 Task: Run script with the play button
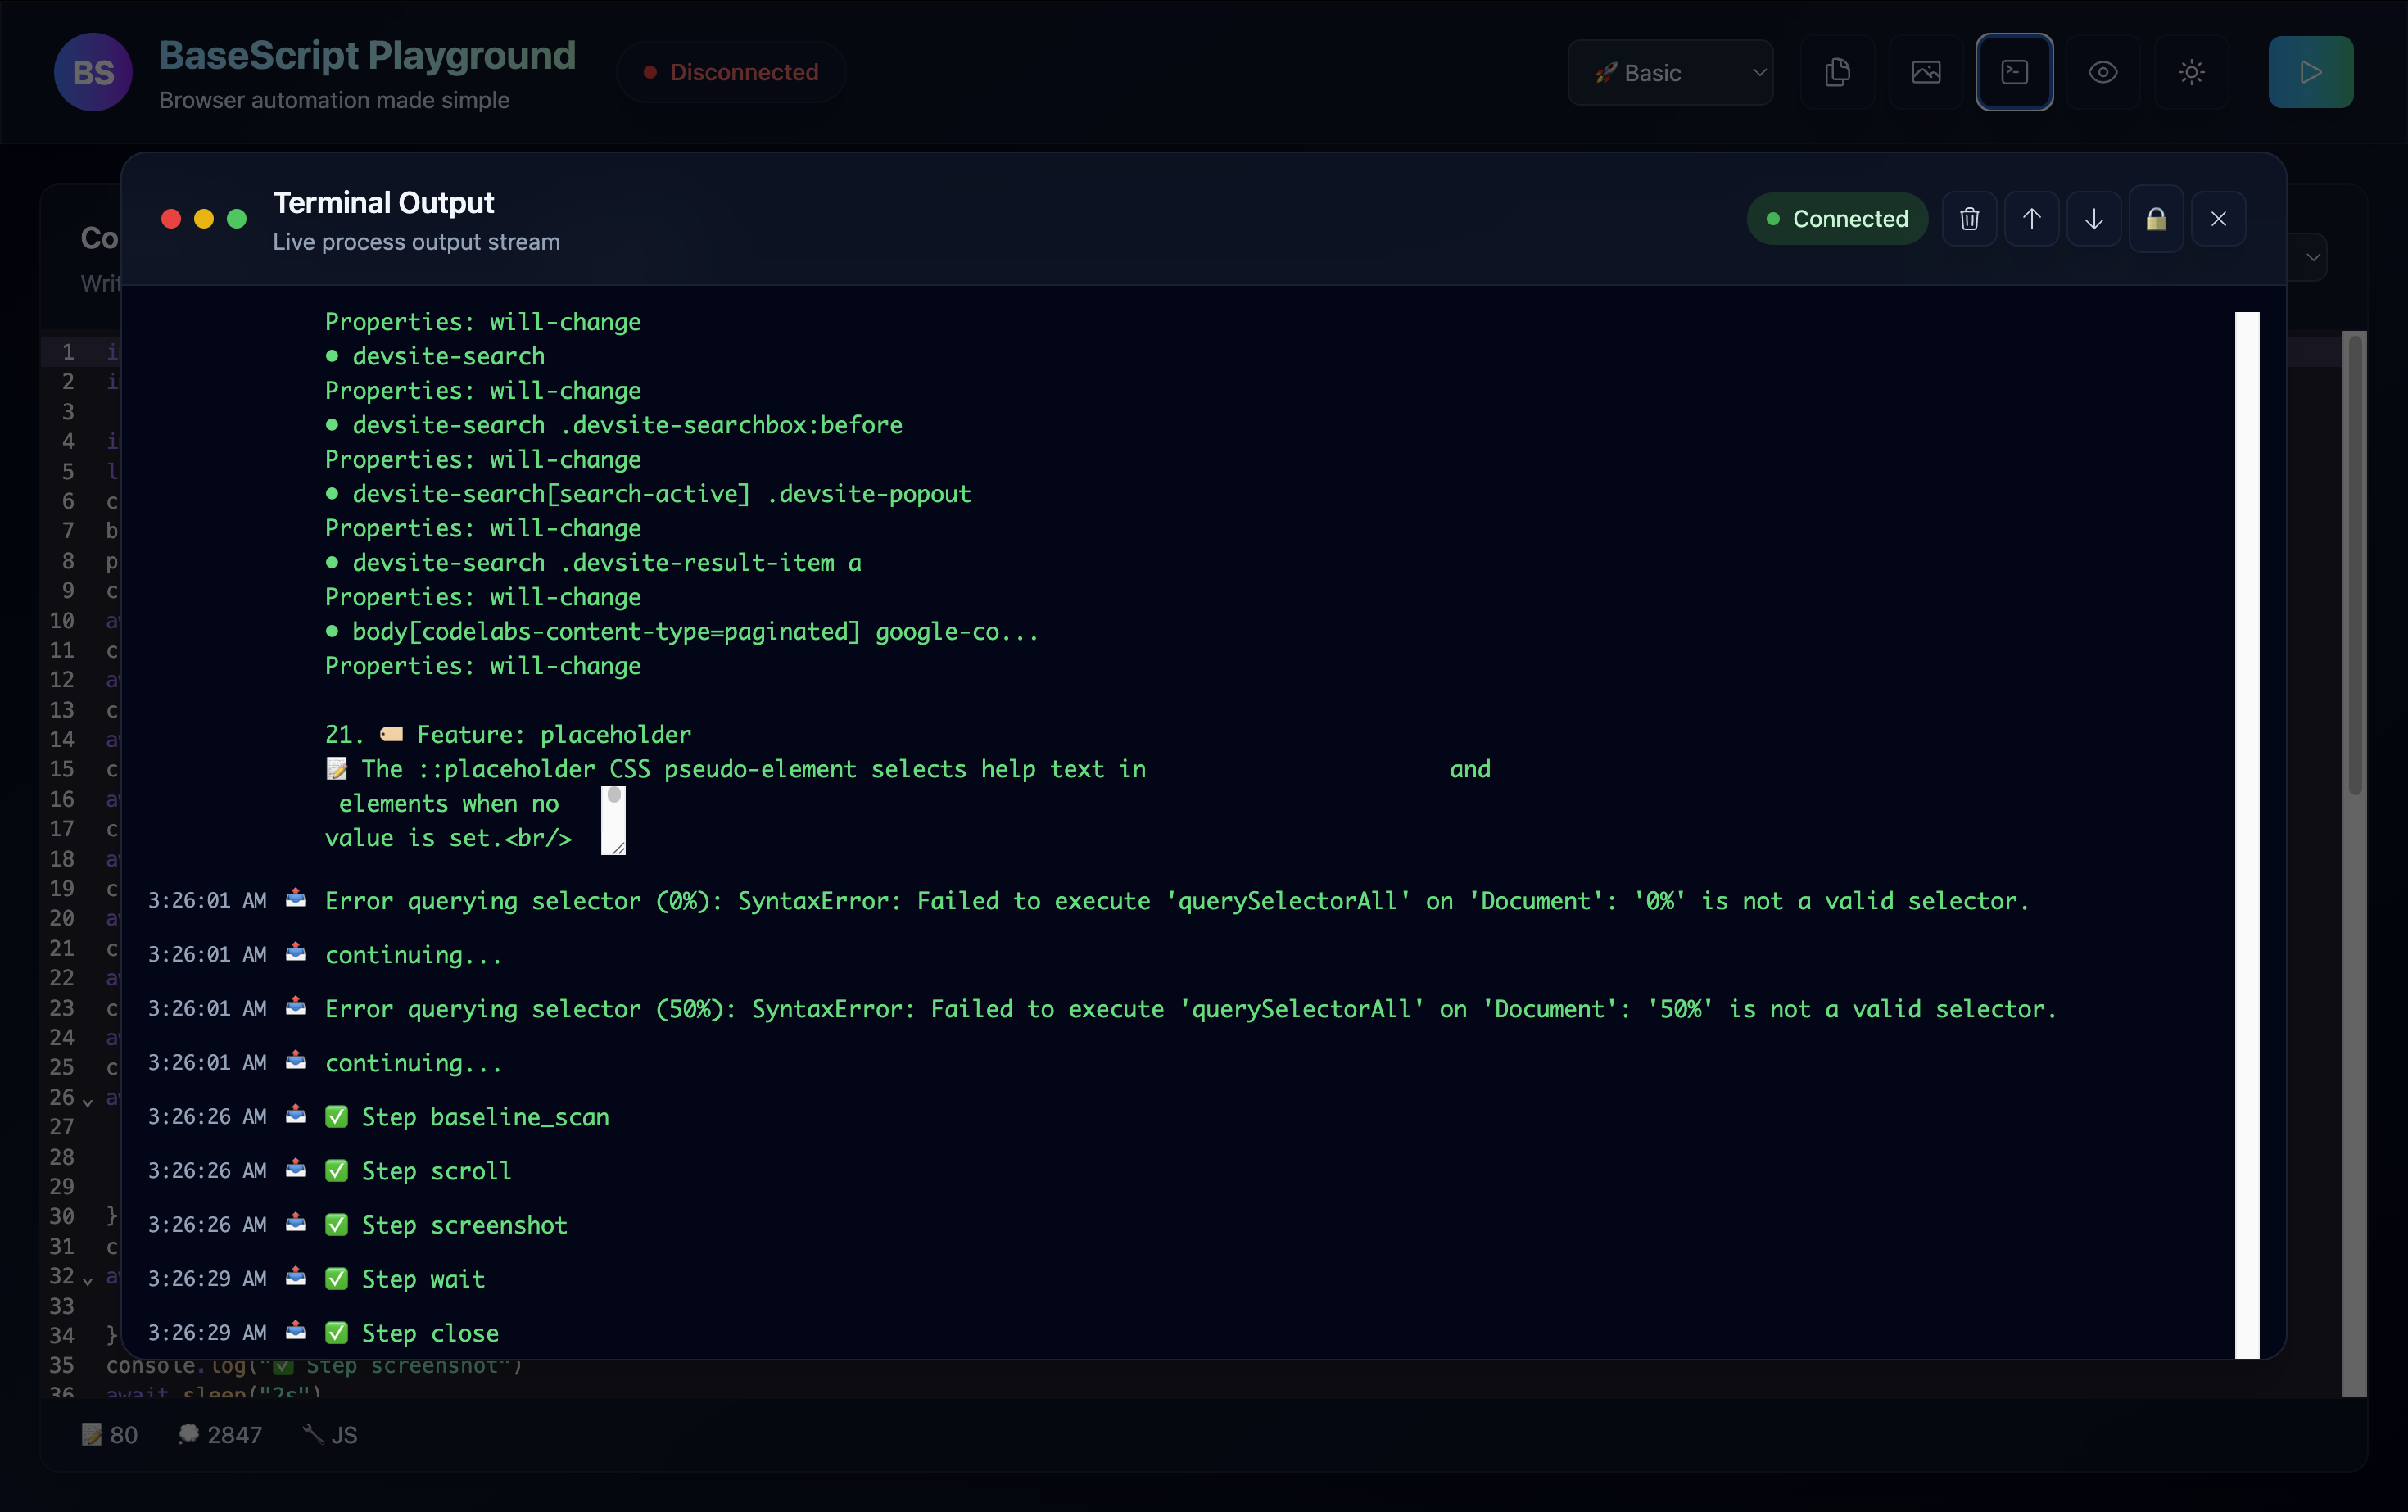click(2310, 72)
